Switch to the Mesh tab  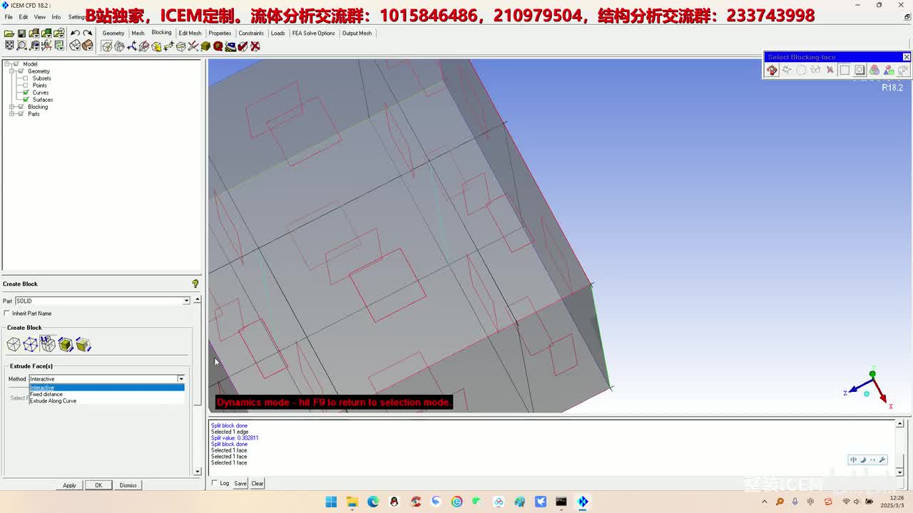(138, 33)
